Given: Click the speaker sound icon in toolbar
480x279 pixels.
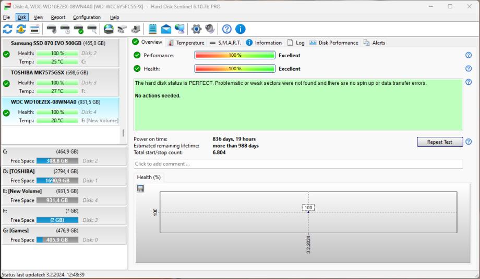Looking at the screenshot, I should (209, 29).
